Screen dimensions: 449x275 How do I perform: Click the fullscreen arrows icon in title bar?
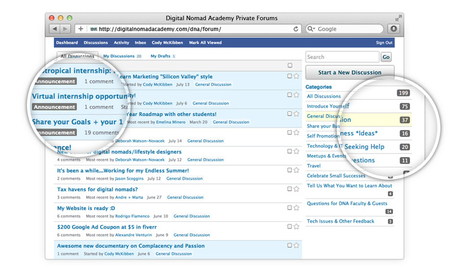[398, 18]
